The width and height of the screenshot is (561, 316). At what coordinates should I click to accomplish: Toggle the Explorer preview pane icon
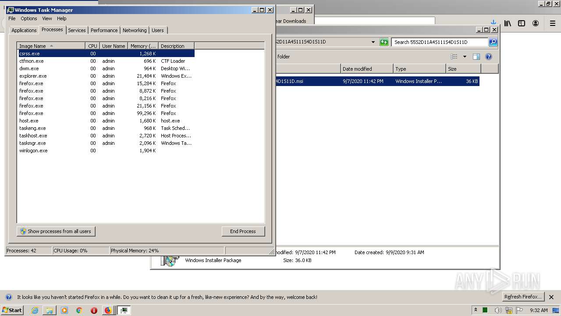coord(476,57)
